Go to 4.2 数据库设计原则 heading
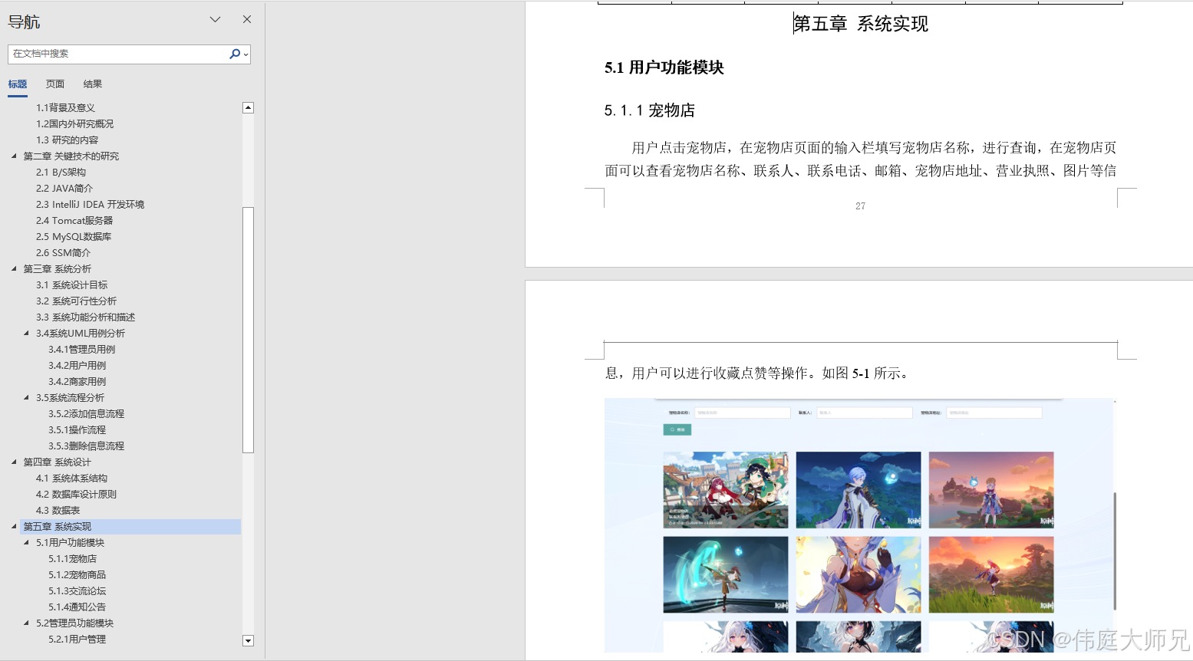 point(77,495)
